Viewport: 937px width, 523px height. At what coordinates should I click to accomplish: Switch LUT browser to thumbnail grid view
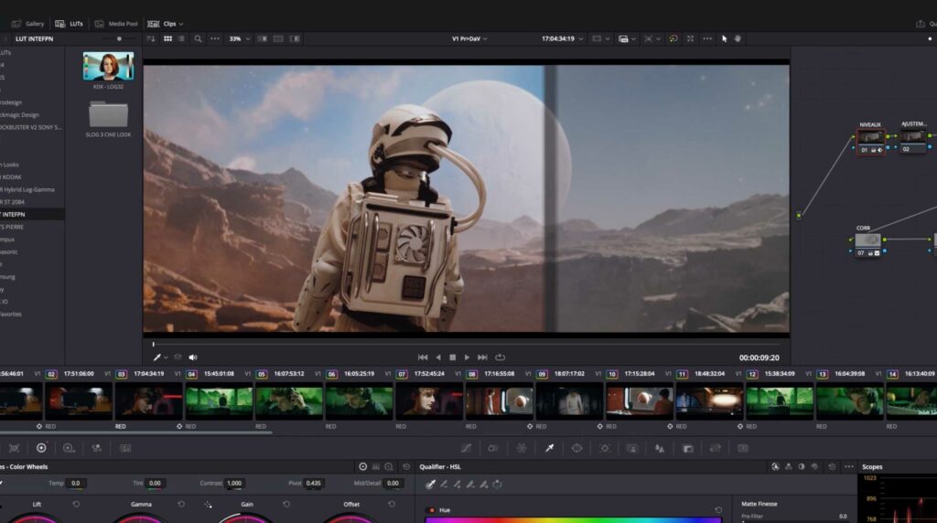tap(167, 39)
